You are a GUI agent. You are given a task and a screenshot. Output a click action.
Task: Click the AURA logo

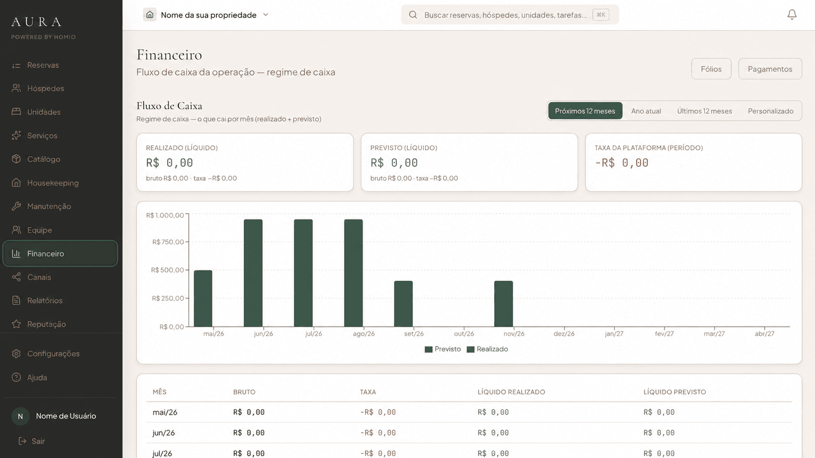(37, 22)
